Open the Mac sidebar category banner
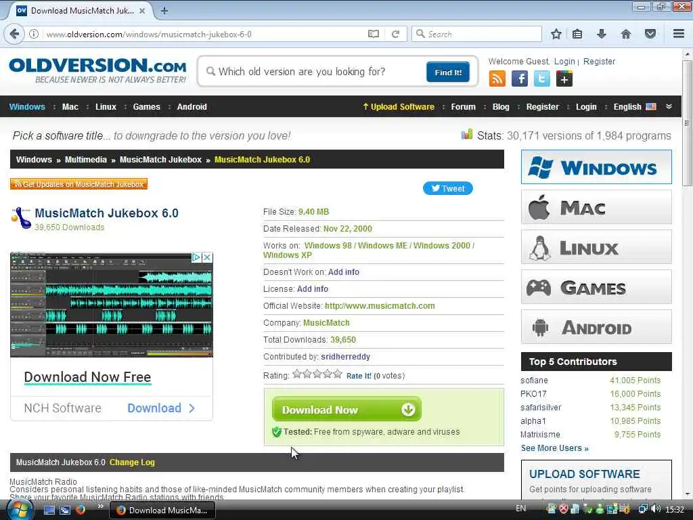The width and height of the screenshot is (693, 520). 596,207
